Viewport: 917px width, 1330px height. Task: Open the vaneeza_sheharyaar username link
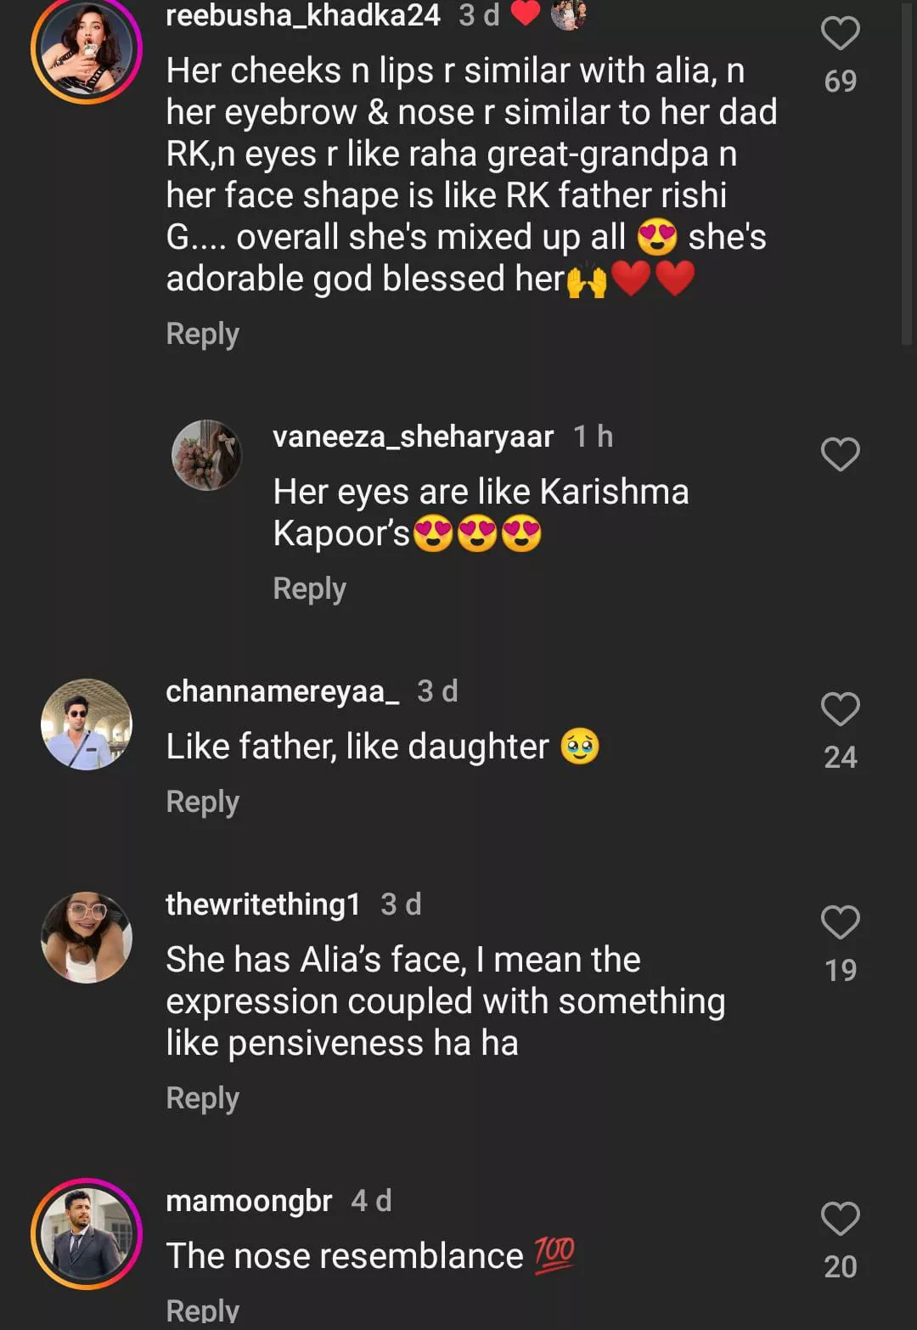click(x=413, y=437)
